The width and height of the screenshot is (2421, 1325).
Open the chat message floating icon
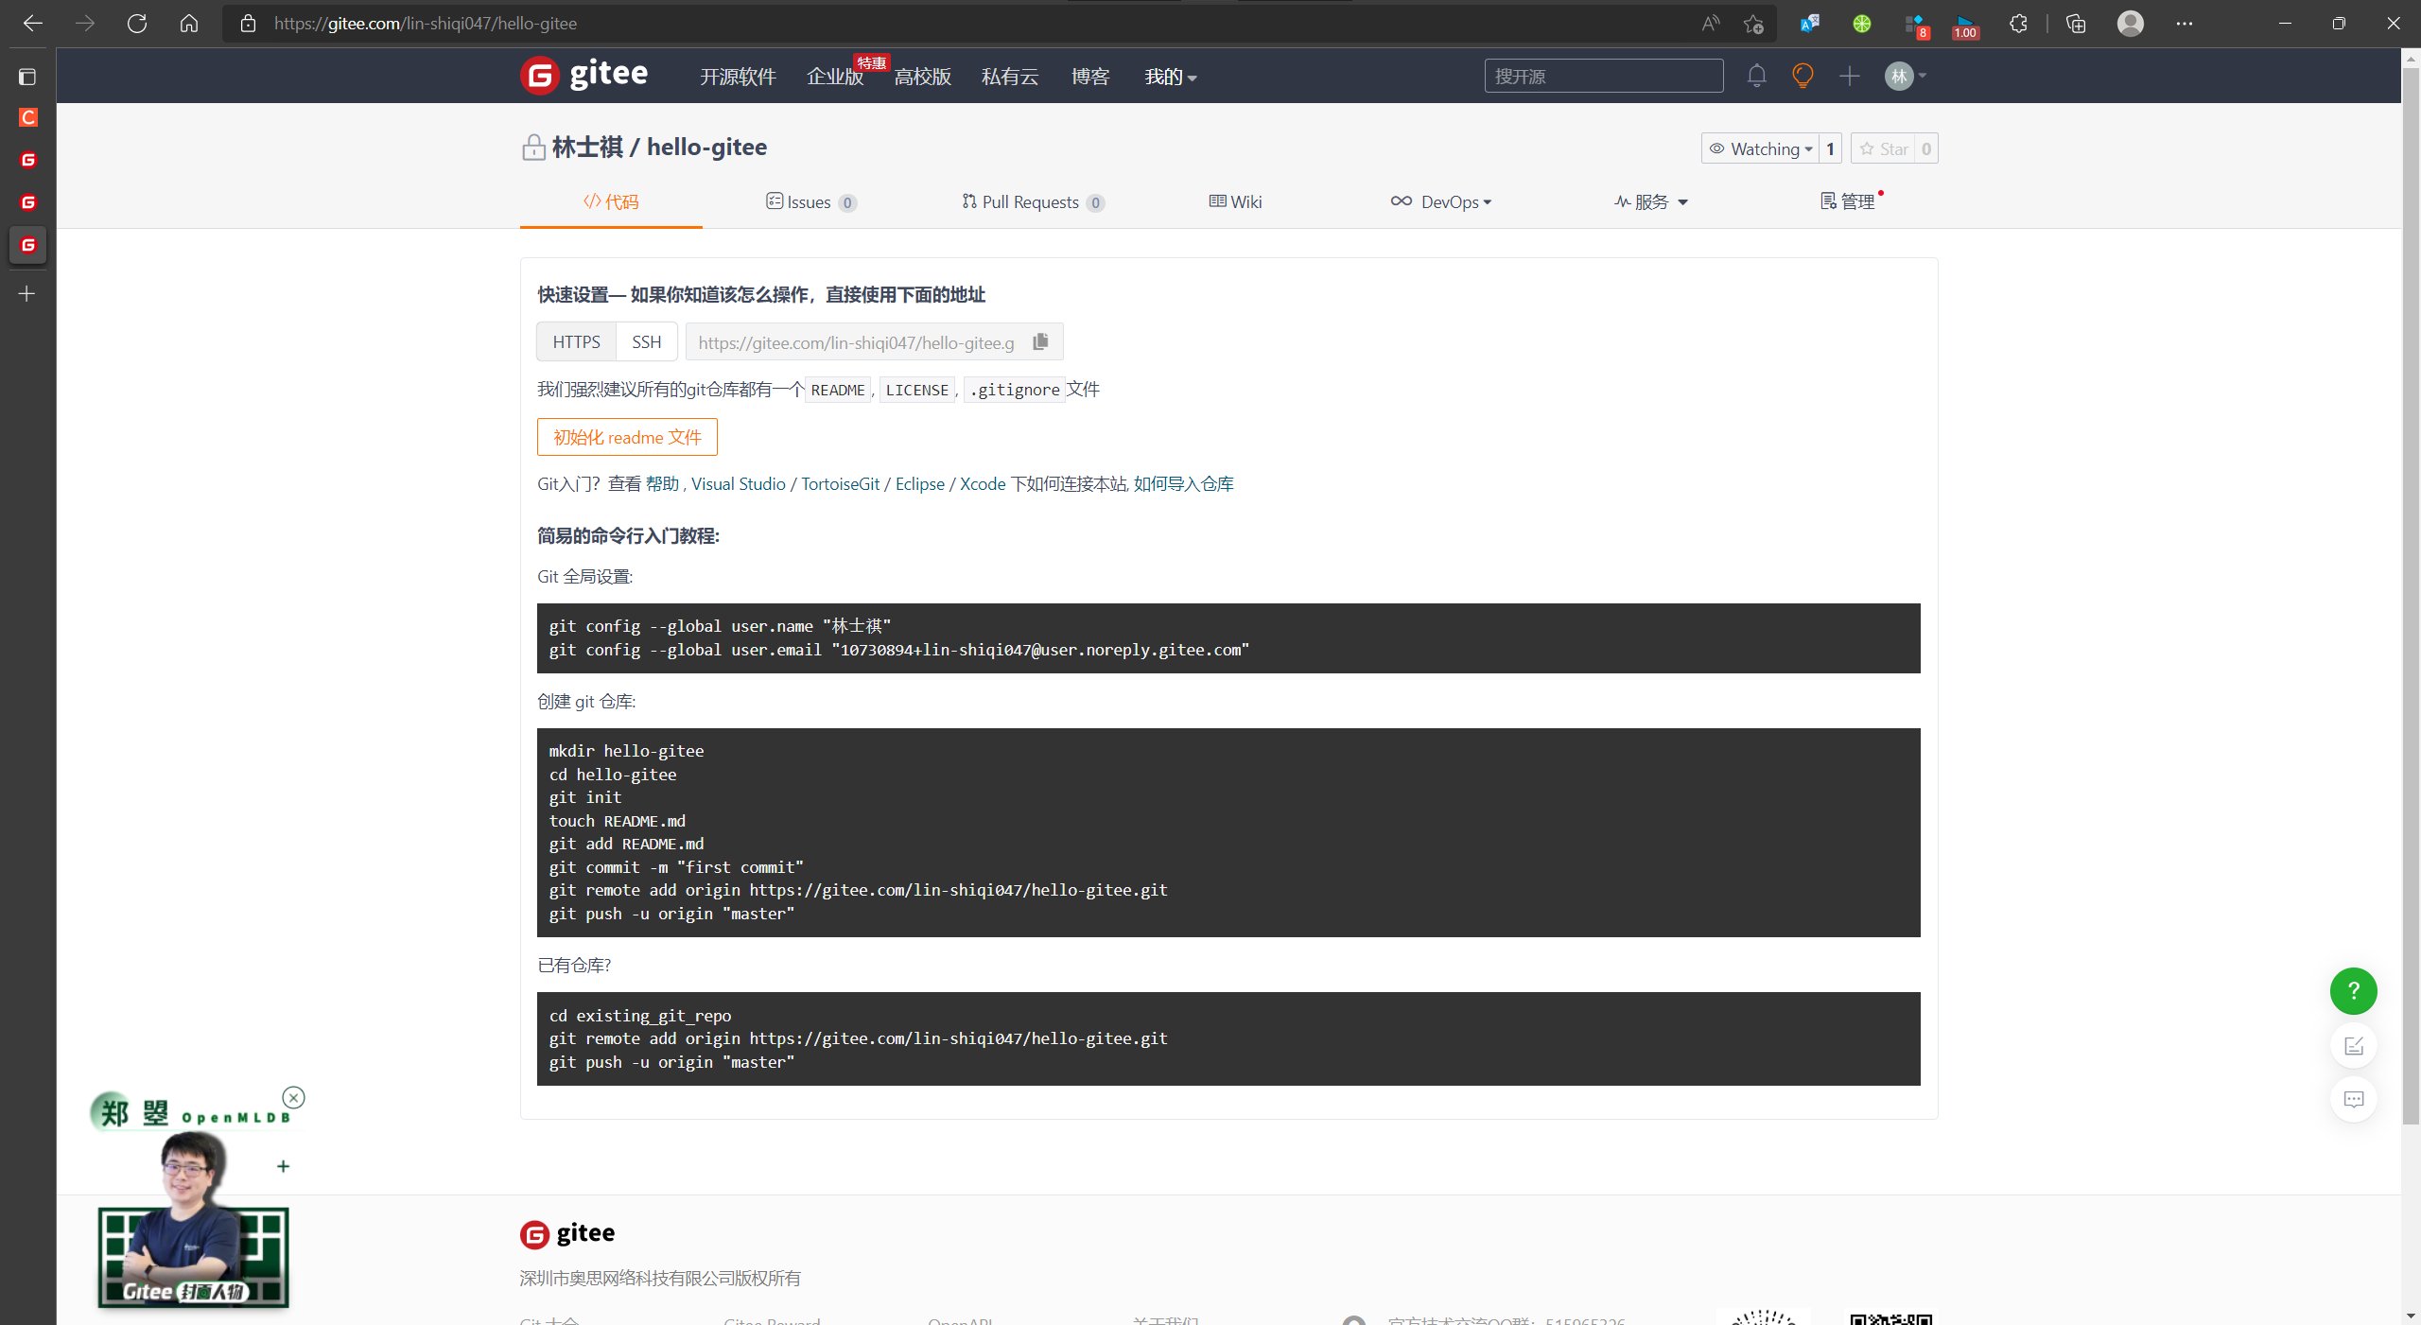point(2353,1099)
